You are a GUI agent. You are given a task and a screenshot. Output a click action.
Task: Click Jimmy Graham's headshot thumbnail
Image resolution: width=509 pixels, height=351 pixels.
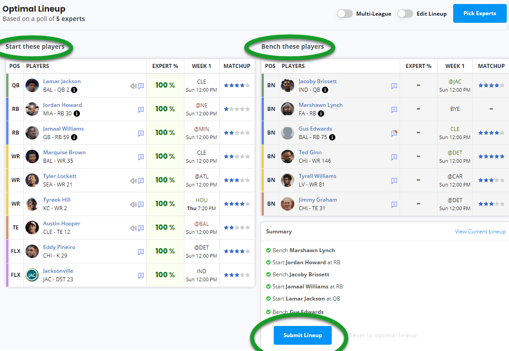point(288,204)
